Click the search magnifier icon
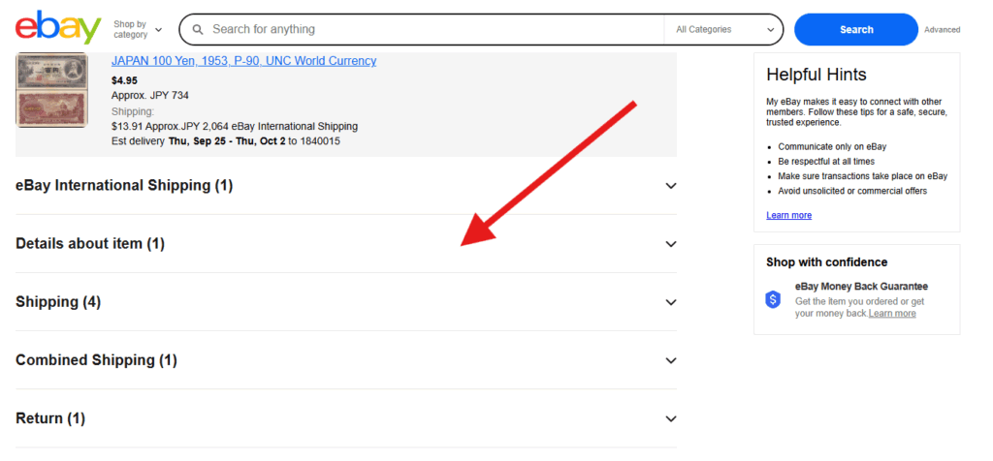Screen dimensions: 993x461 click(x=198, y=29)
